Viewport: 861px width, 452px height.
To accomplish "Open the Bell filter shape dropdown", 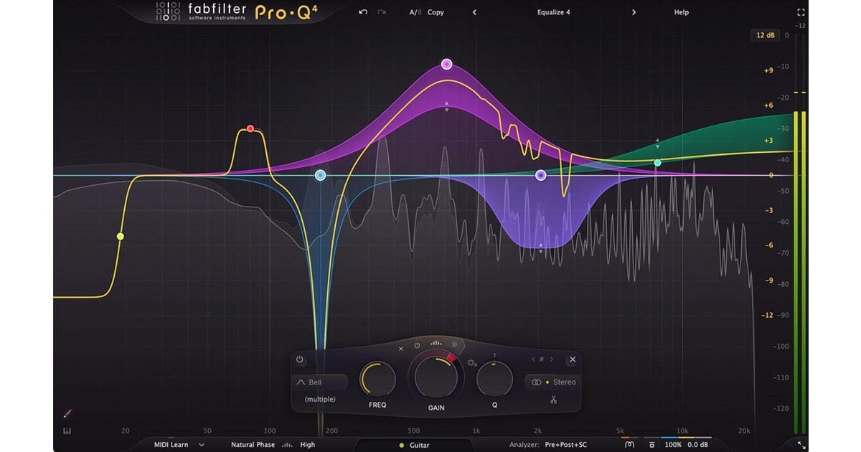I will click(x=319, y=382).
